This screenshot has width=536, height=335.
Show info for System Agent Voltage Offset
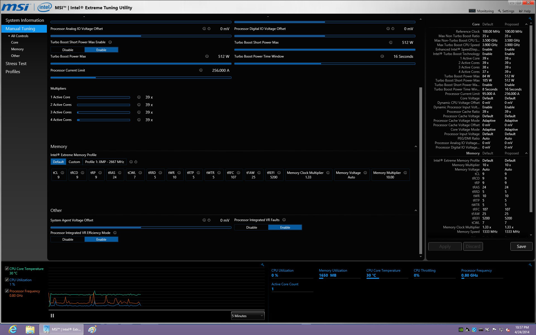pyautogui.click(x=204, y=220)
